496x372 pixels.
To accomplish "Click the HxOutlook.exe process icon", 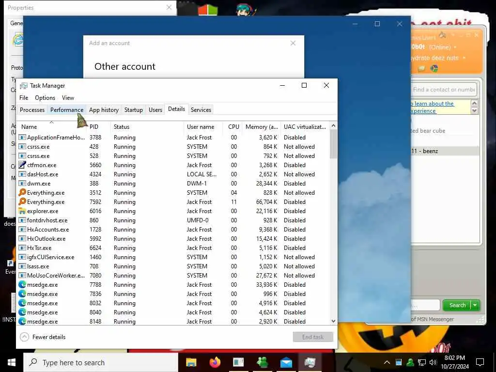I will point(22,238).
